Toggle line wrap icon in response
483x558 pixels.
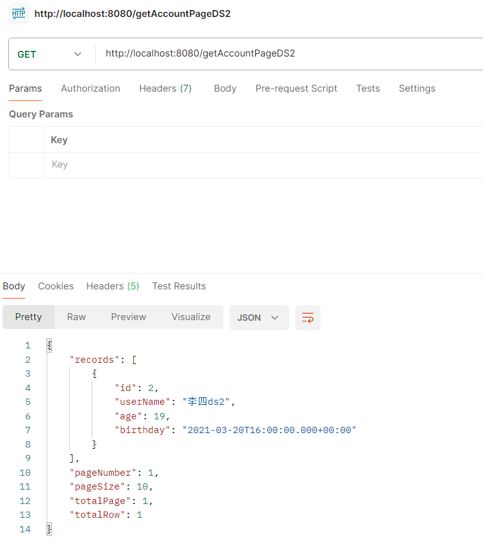308,318
